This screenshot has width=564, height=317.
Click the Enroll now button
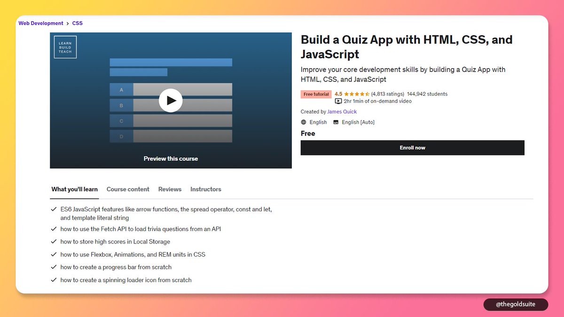pyautogui.click(x=412, y=147)
